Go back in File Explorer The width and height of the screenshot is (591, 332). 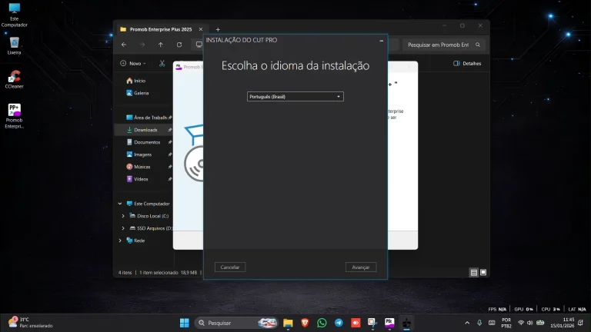coord(124,45)
